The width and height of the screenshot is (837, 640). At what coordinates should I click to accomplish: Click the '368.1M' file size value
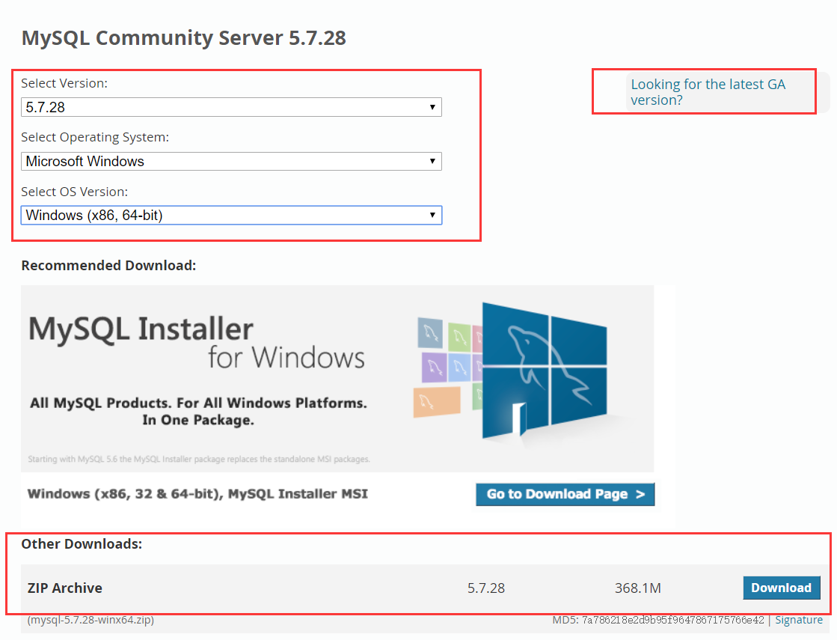[x=638, y=588]
